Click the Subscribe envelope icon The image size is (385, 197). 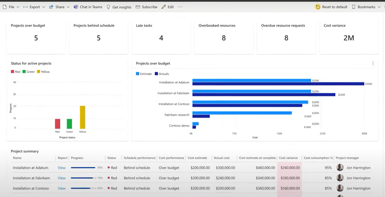[x=138, y=7]
